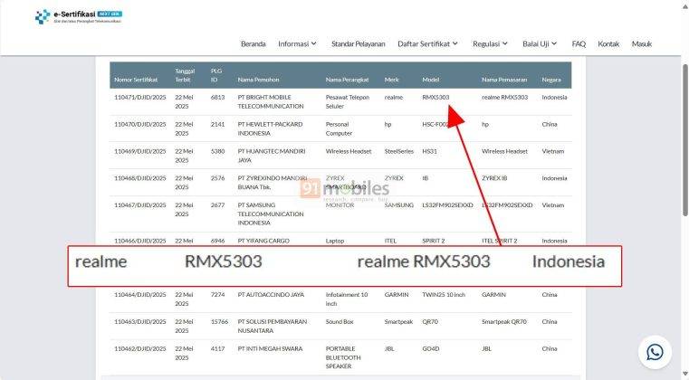Click the Model column header

point(431,80)
